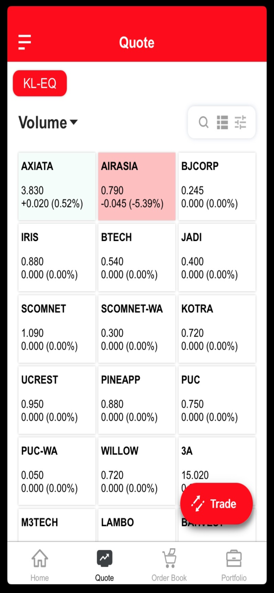274x593 pixels.
Task: Tap the KL-EQ exchange button
Action: coord(40,83)
